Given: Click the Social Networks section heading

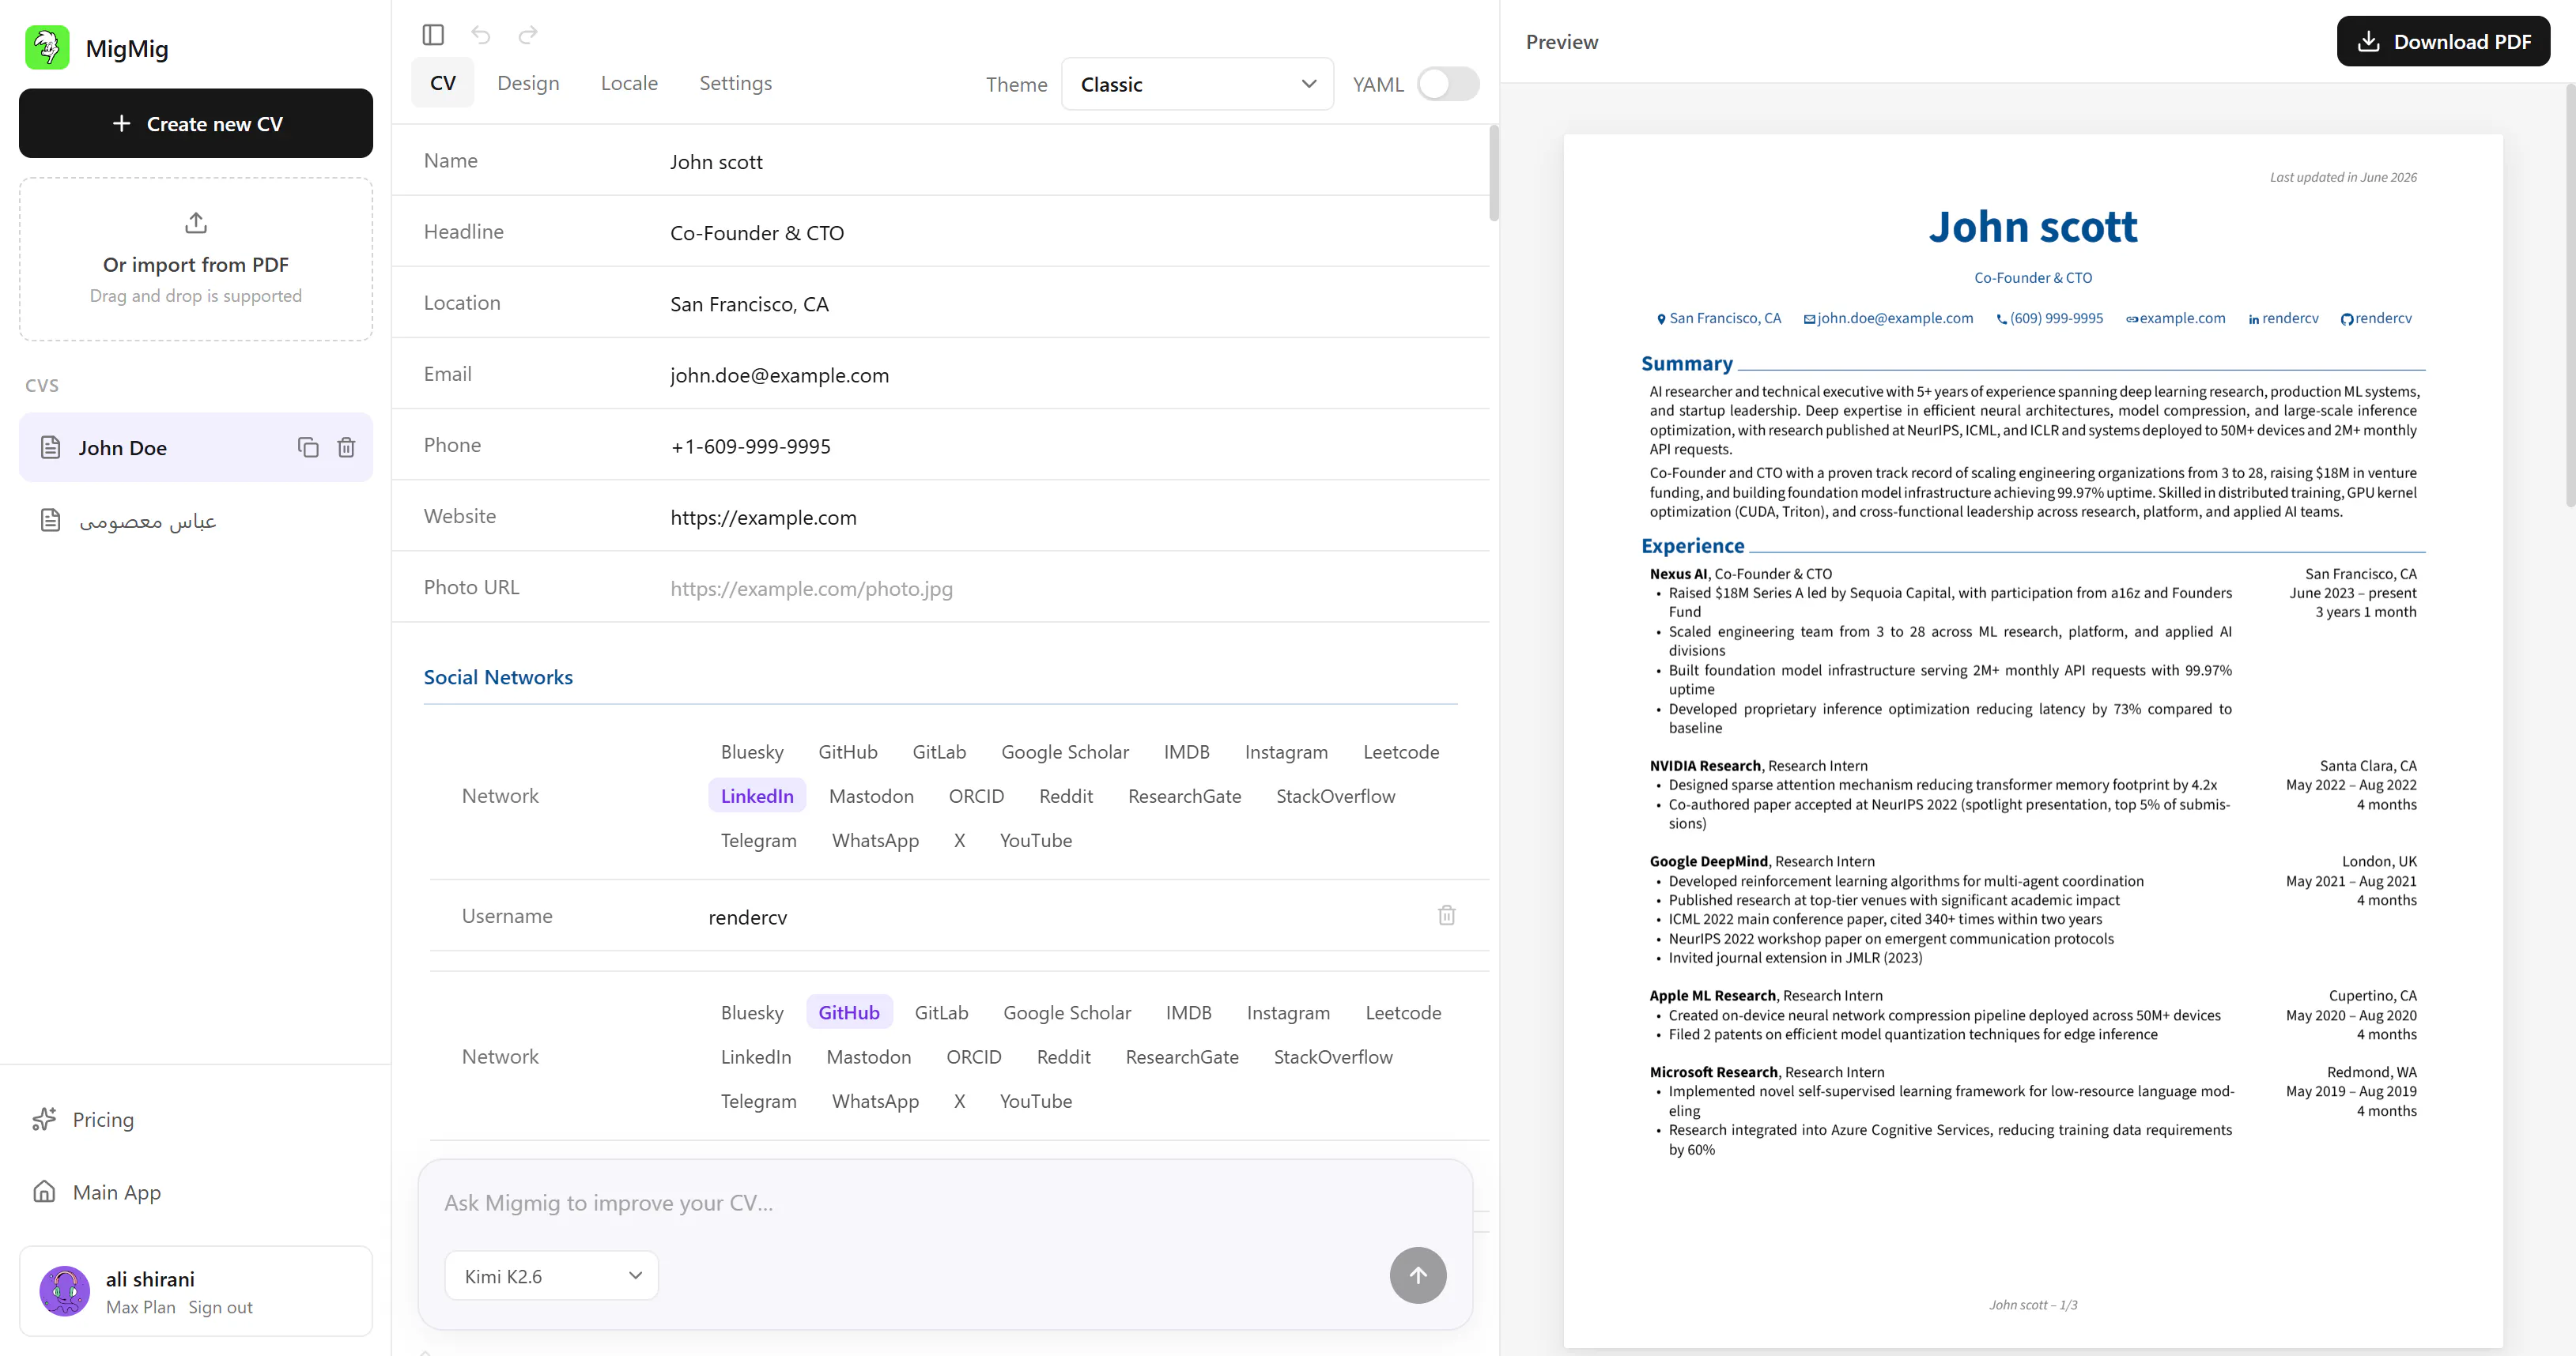Looking at the screenshot, I should click(498, 676).
